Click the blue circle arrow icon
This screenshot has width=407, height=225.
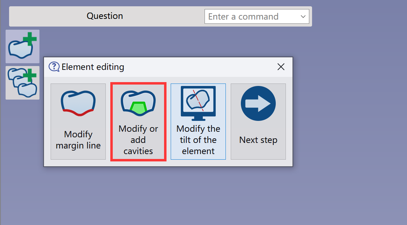(x=258, y=103)
